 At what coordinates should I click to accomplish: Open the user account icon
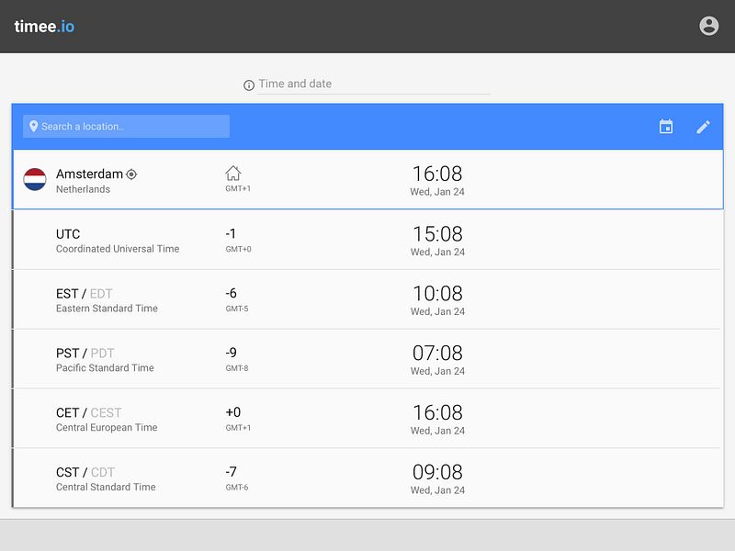coord(708,26)
